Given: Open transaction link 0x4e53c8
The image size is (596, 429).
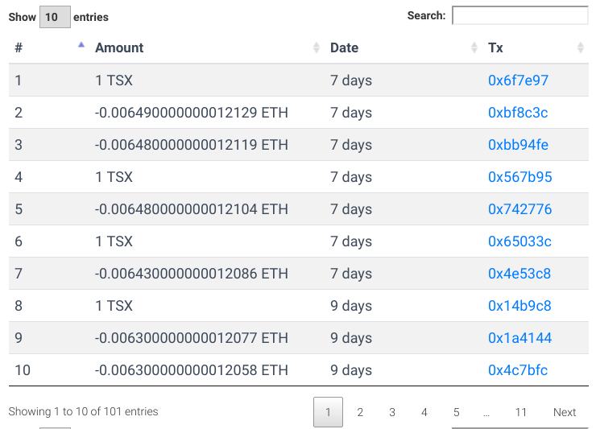Looking at the screenshot, I should 519,274.
